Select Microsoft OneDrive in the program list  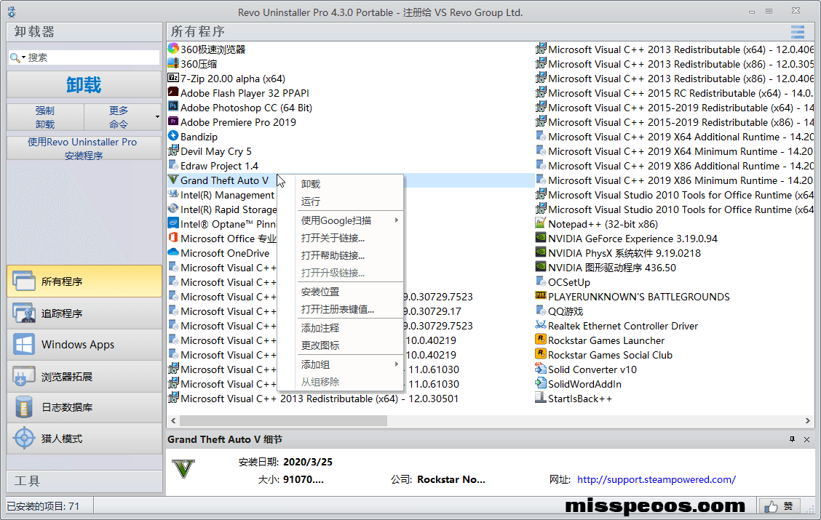[x=225, y=252]
